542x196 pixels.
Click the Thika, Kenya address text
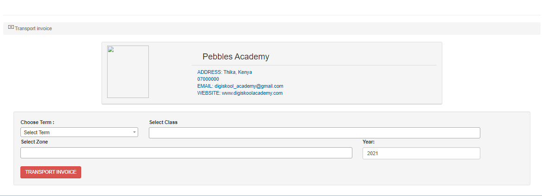click(238, 72)
